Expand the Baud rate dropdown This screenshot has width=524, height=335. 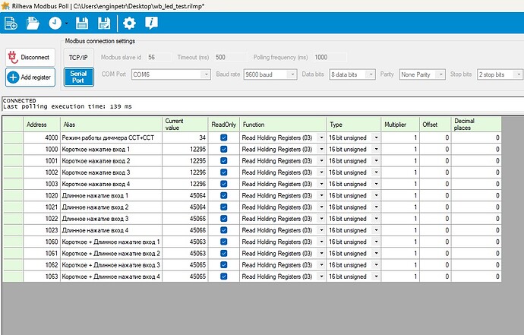[x=292, y=74]
